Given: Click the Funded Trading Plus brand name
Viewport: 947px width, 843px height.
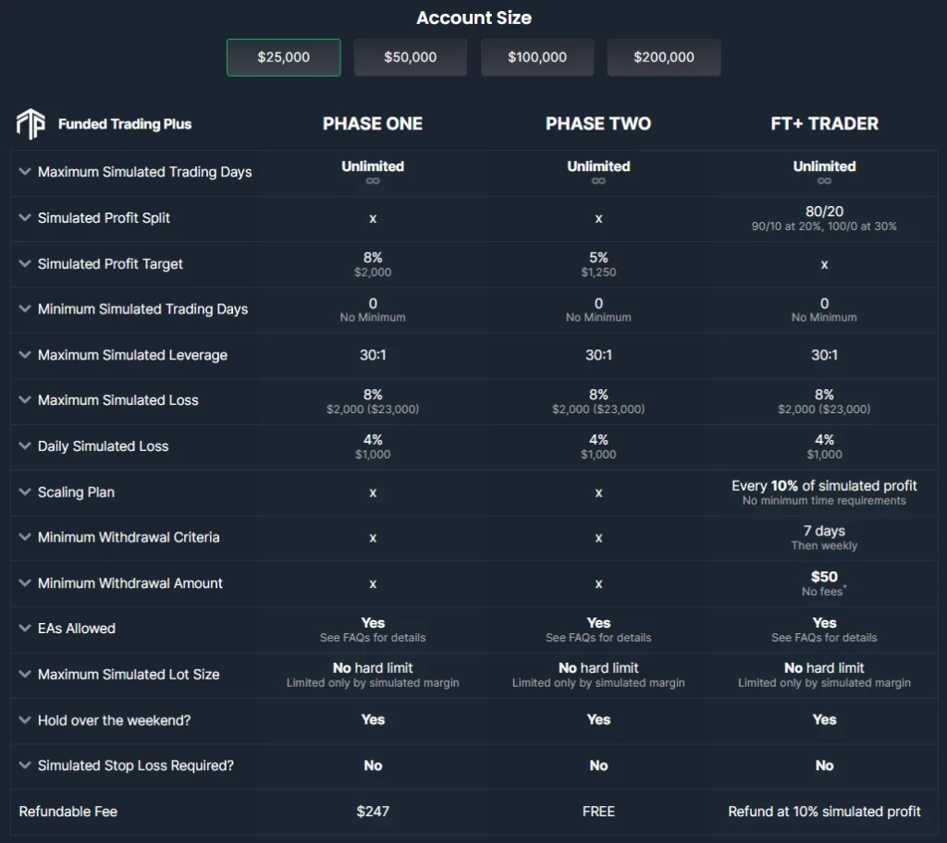Looking at the screenshot, I should click(x=125, y=124).
